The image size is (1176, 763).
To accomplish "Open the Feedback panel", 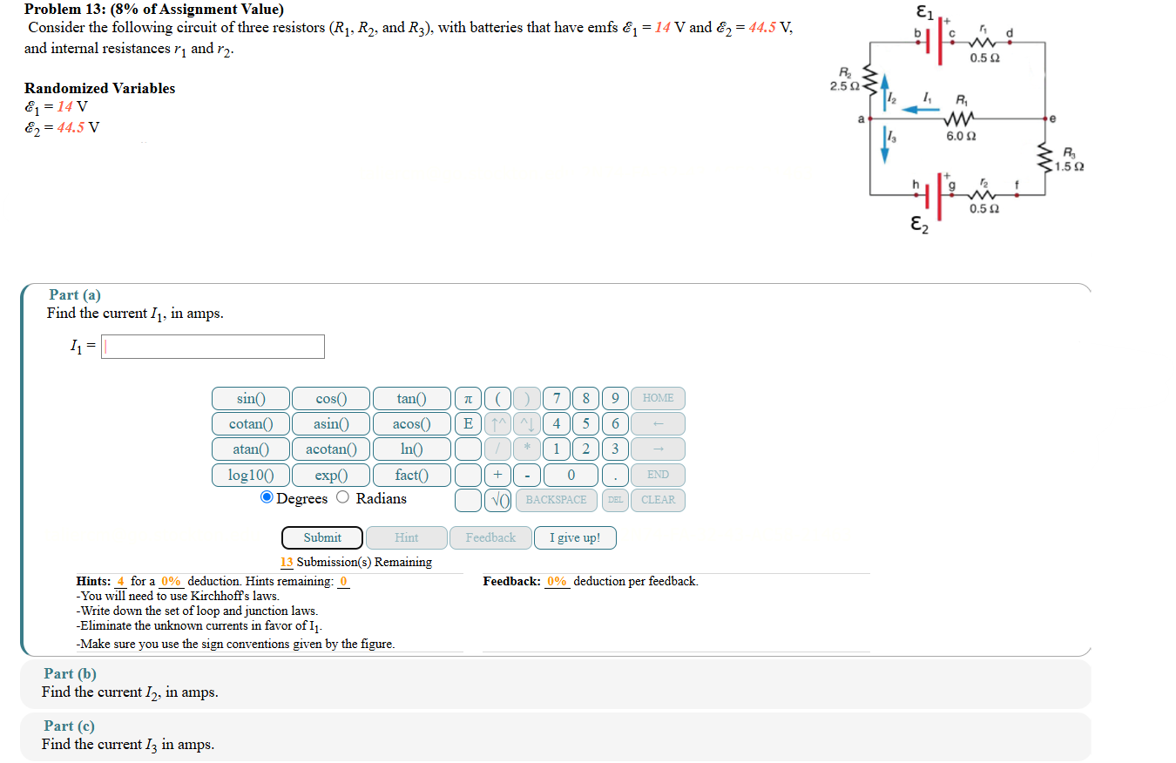I will (490, 537).
